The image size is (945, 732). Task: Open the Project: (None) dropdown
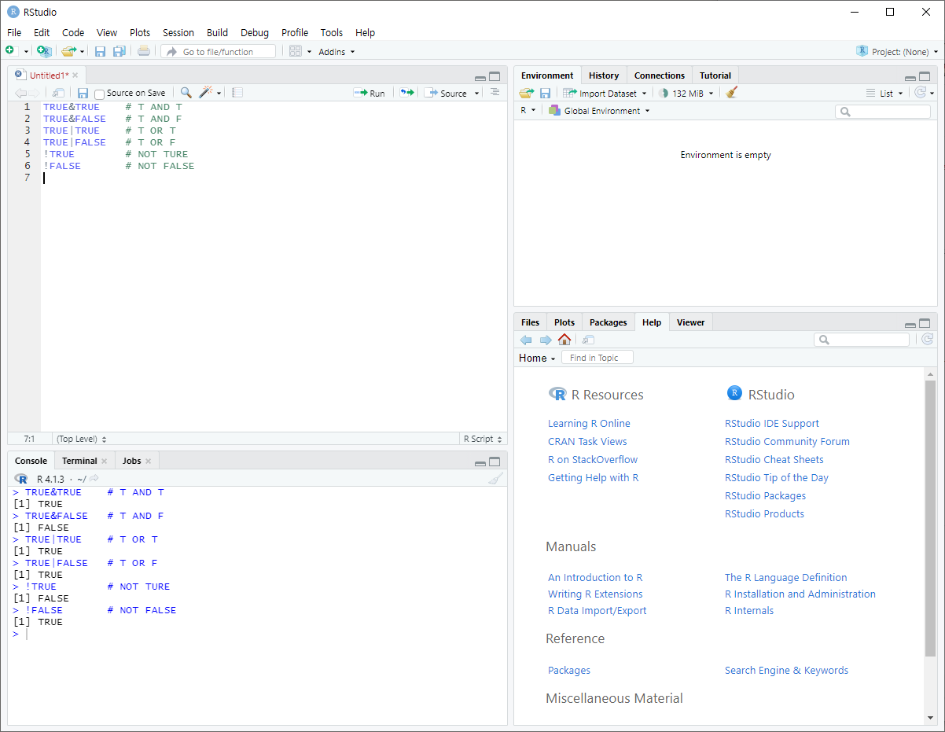897,51
